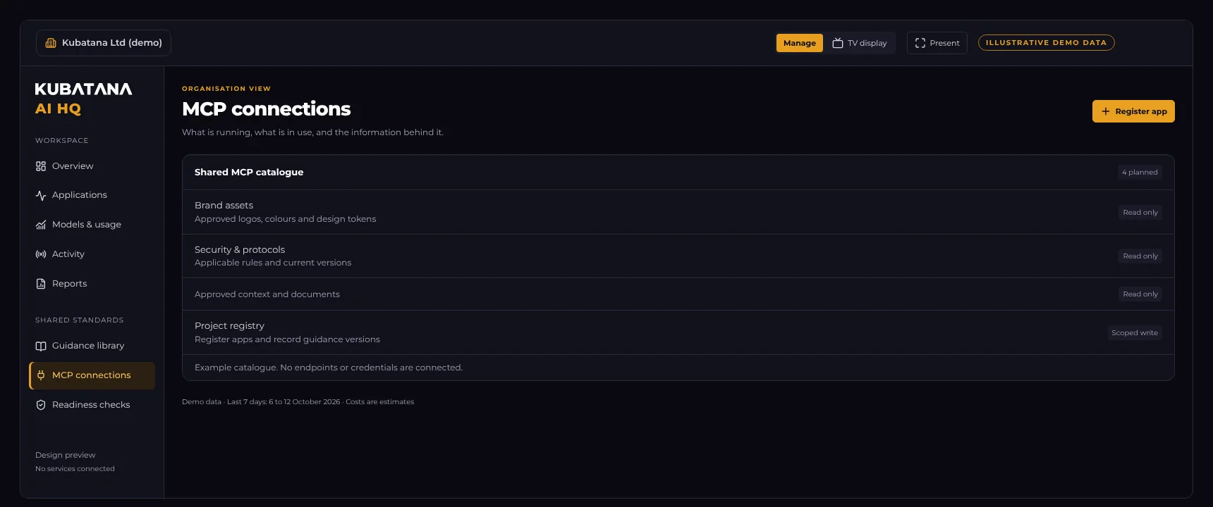Click the Guidance library book icon

pos(41,346)
